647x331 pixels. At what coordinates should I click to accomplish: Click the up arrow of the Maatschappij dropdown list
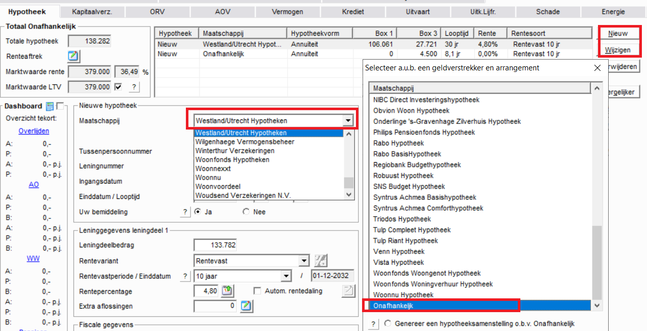pyautogui.click(x=349, y=134)
